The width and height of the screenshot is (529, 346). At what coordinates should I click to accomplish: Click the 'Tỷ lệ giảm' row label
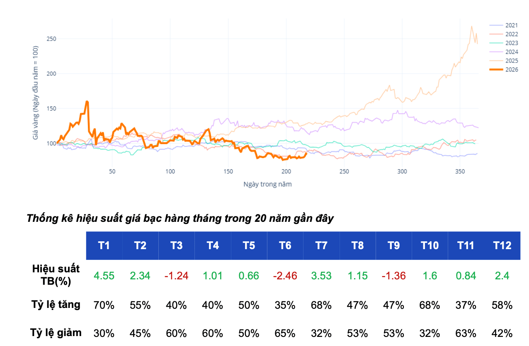[56, 332]
